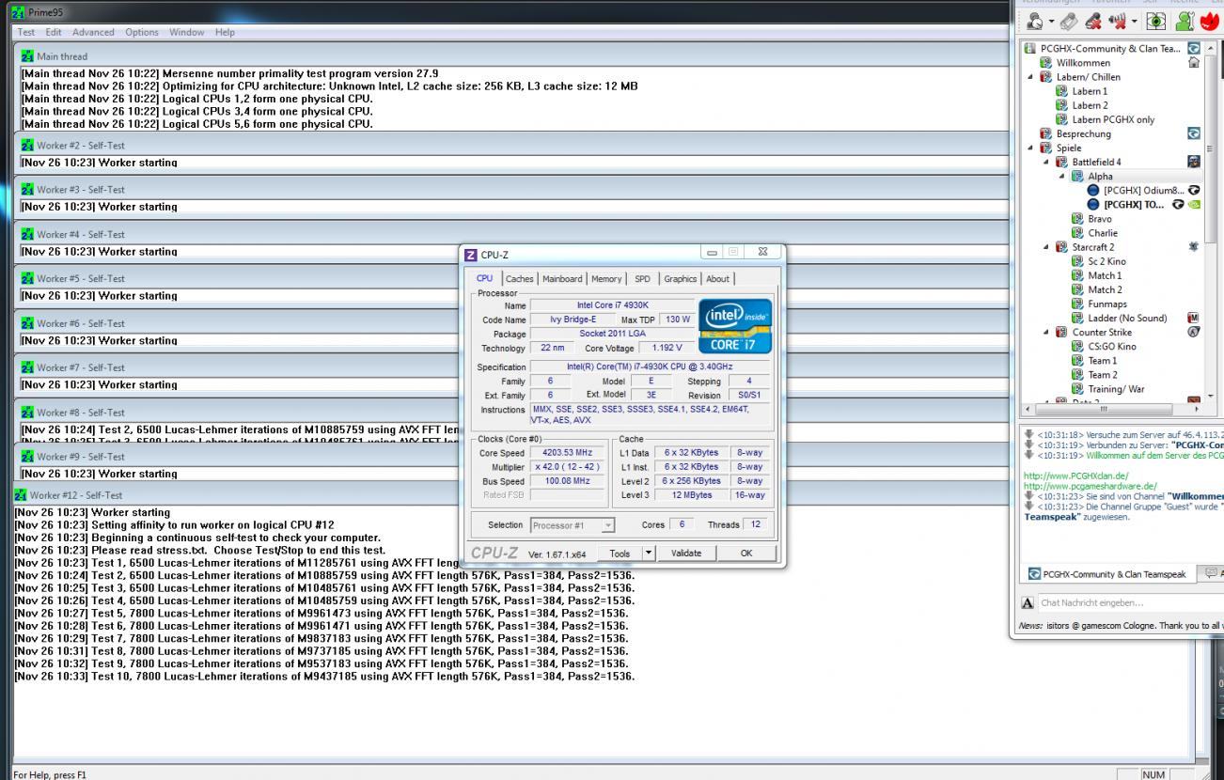Click the Worker #6 Self-Test window icon
The image size is (1224, 780).
[27, 323]
